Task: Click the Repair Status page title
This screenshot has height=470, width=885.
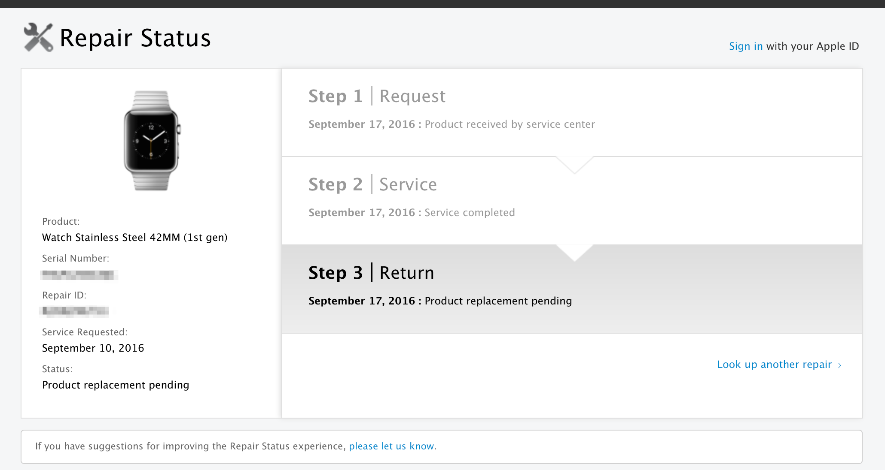Action: coord(135,38)
